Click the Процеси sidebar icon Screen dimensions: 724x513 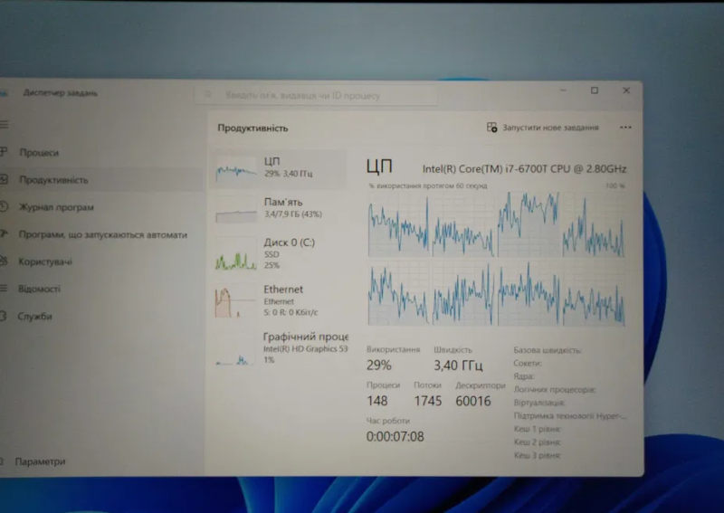point(5,153)
